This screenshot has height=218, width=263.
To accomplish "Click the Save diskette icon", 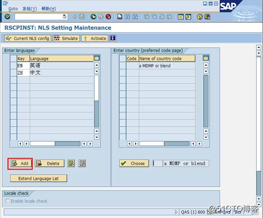I will pyautogui.click(x=82, y=16).
